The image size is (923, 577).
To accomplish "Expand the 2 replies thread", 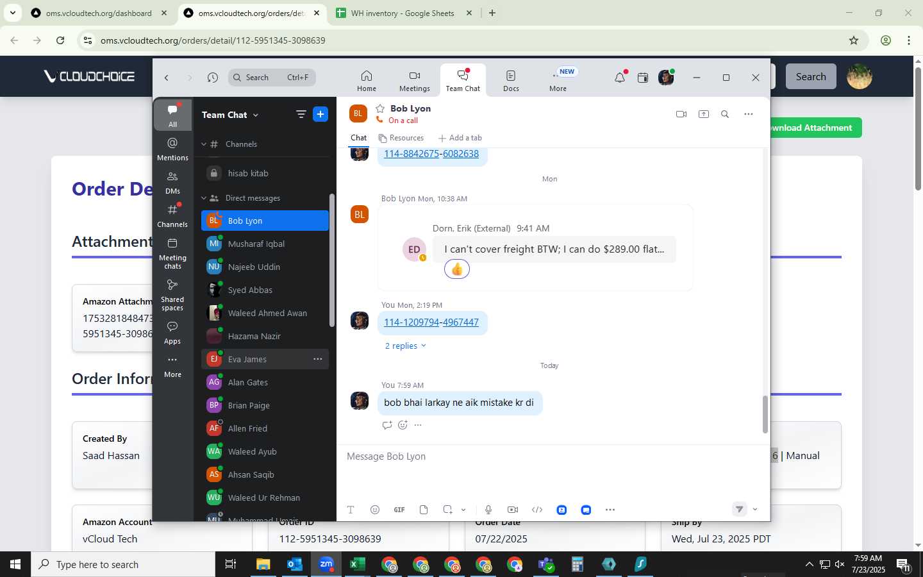I will [405, 346].
